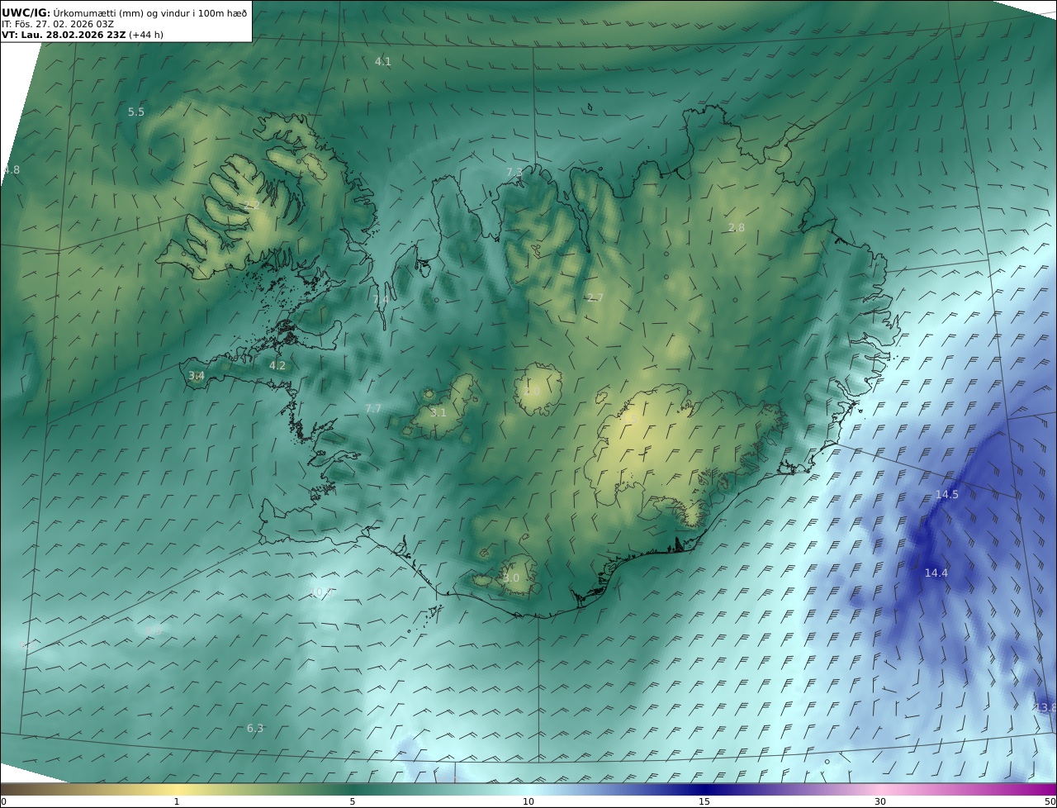This screenshot has width=1057, height=808.
Task: Click the "3.4" value label on the map
Action: [197, 376]
